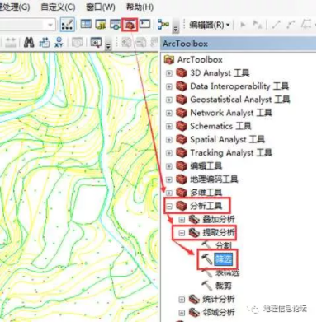The image size is (317, 326).
Task: Launch the ModelBuilder window icon
Action: click(163, 25)
